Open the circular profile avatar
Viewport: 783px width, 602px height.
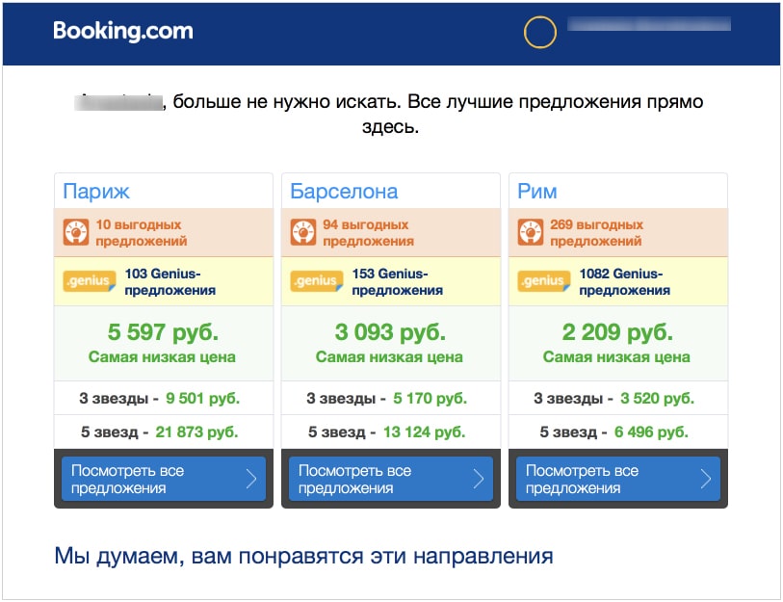click(x=539, y=33)
